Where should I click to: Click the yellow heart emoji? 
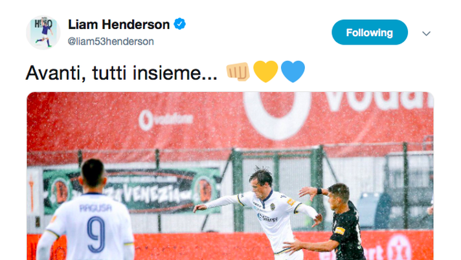pyautogui.click(x=265, y=72)
